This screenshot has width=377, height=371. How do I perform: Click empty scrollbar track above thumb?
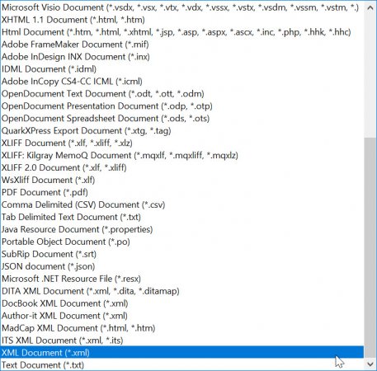(370, 76)
